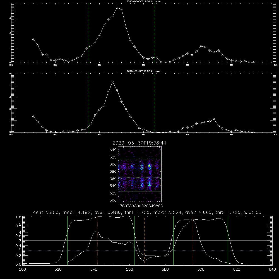Click the 640 x-axis label of bottom plot

272,270
